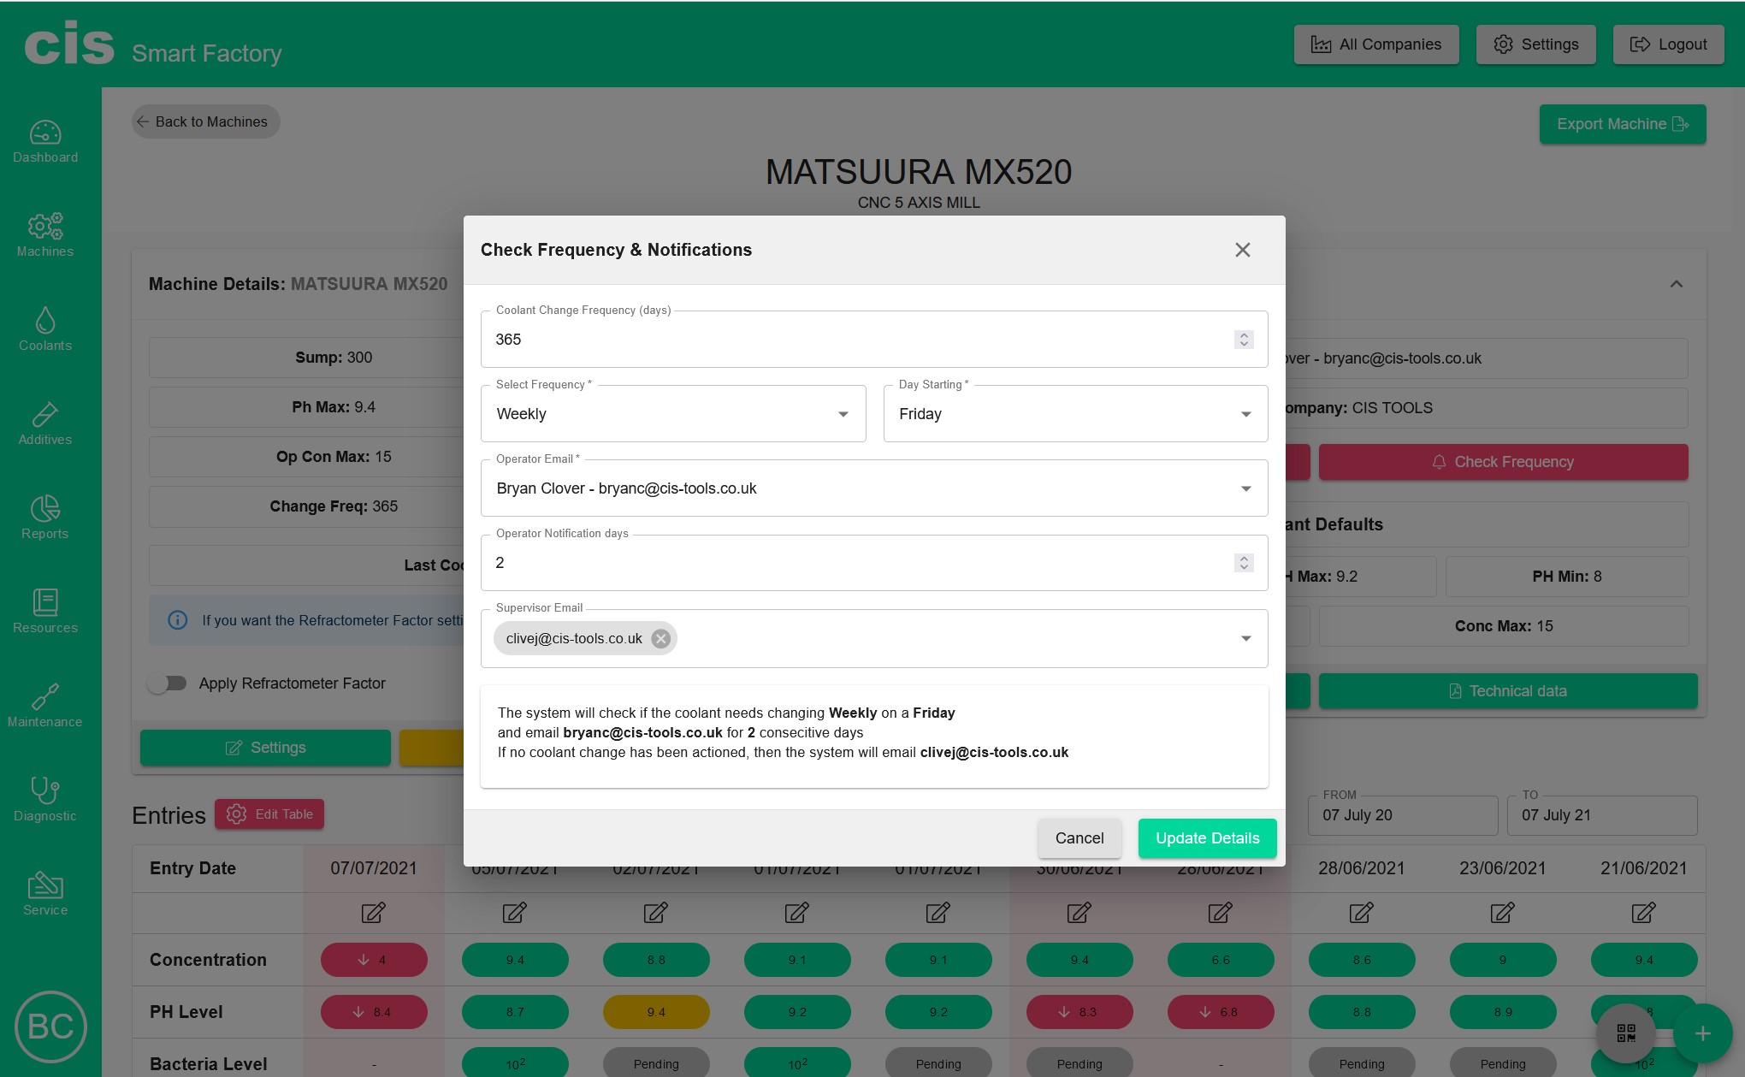Collapse the Machine Details panel chevron
This screenshot has width=1745, height=1077.
[1677, 284]
